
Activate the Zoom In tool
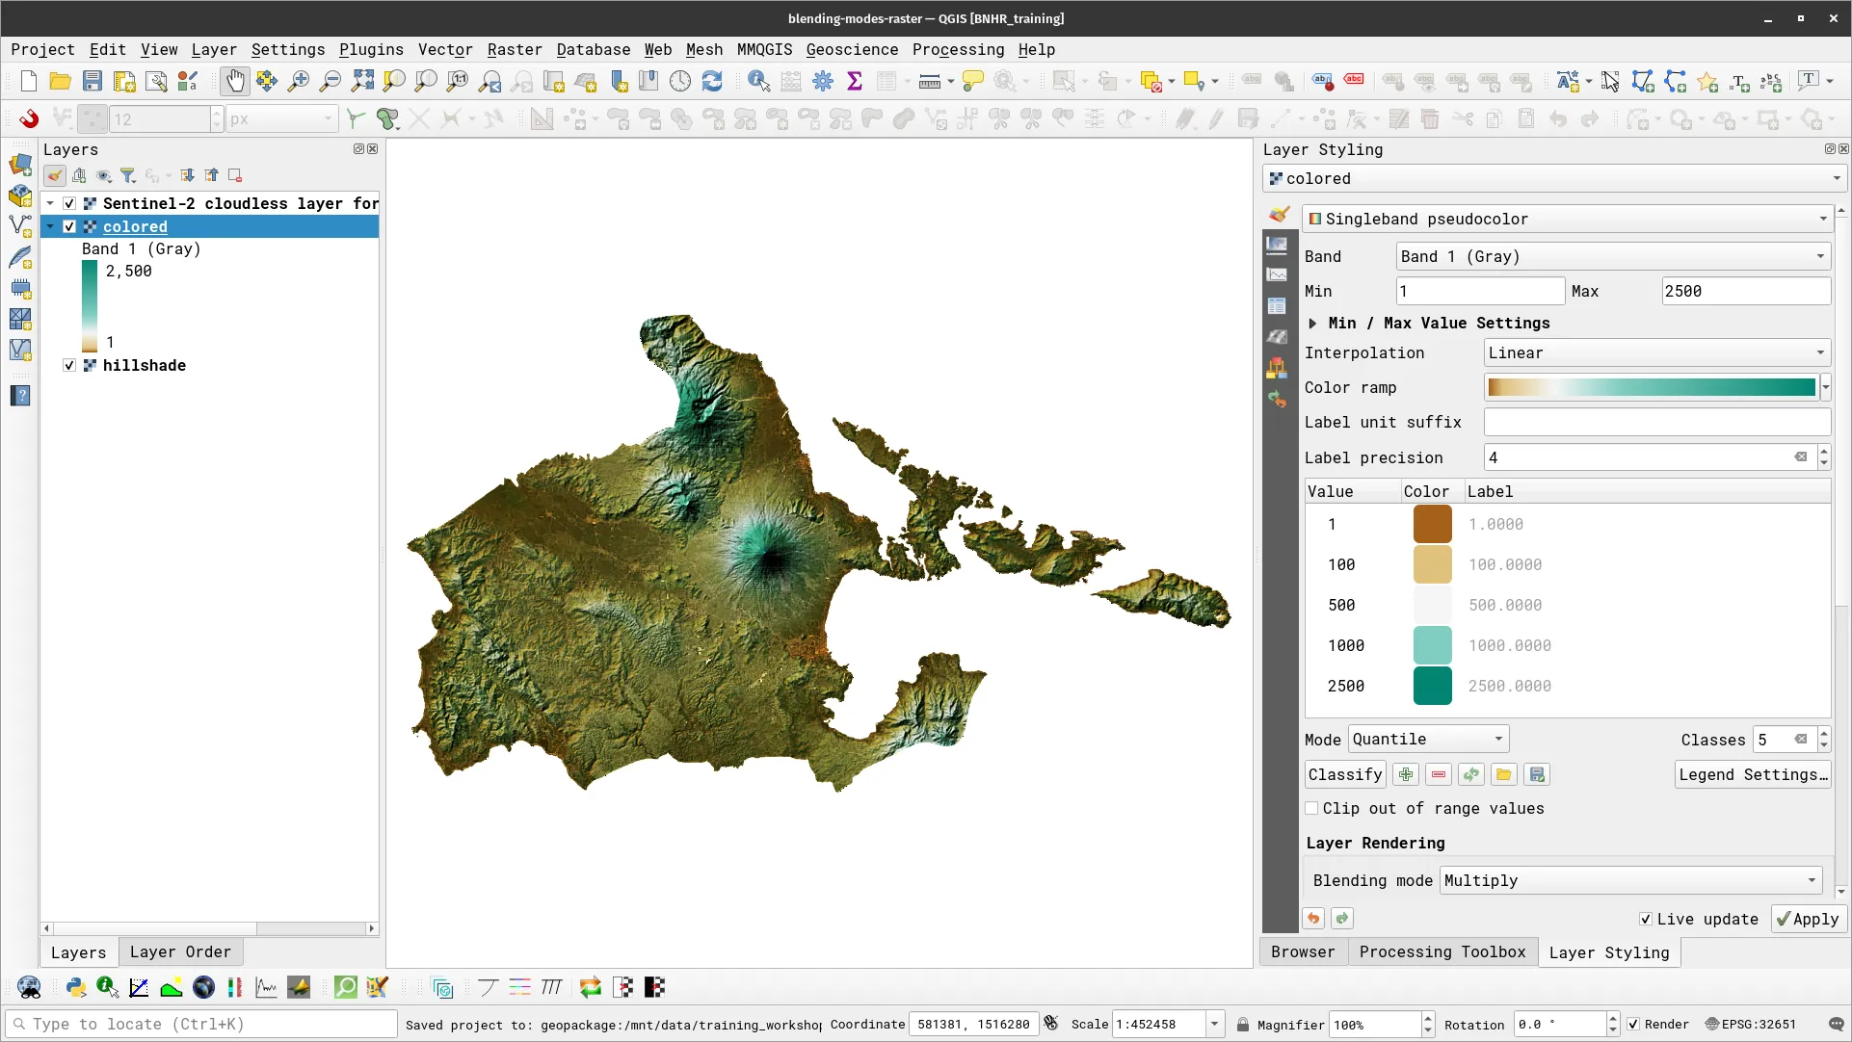pyautogui.click(x=299, y=81)
